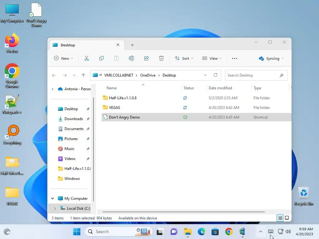The image size is (319, 239).
Task: Select Everything search desktop shortcut
Action: click(12, 134)
